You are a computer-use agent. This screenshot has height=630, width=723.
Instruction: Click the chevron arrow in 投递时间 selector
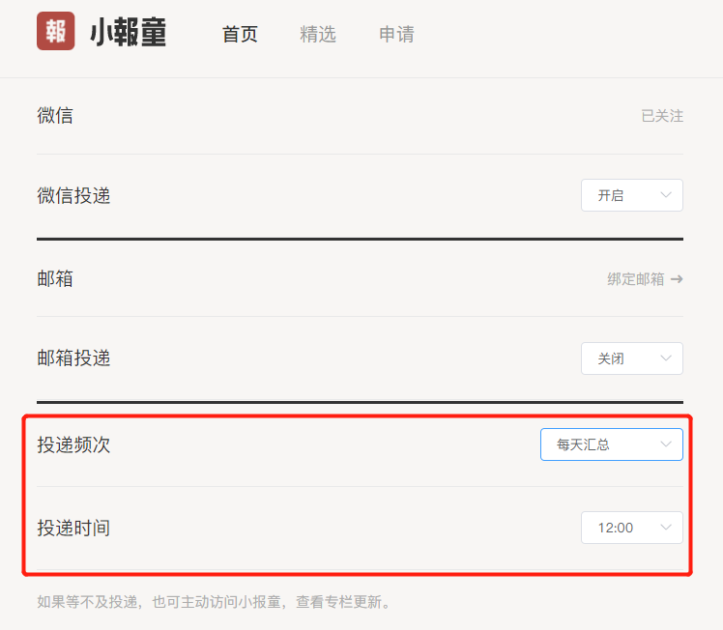(665, 528)
